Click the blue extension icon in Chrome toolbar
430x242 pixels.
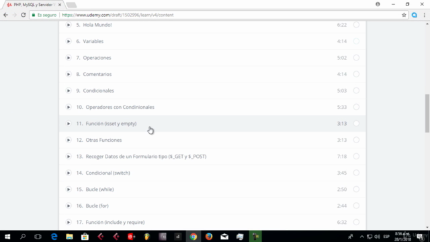(415, 15)
